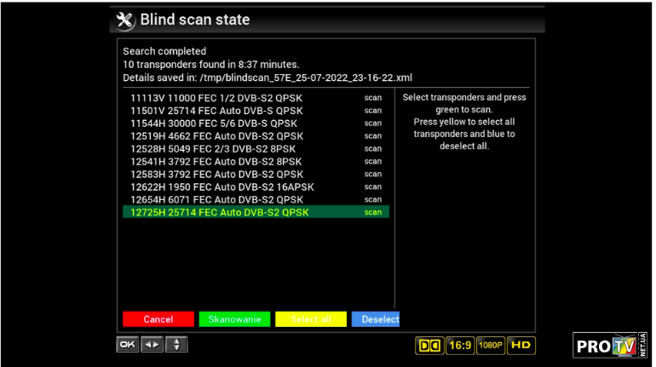Click the Dolby Digital indicator icon
656x367 pixels.
(429, 345)
